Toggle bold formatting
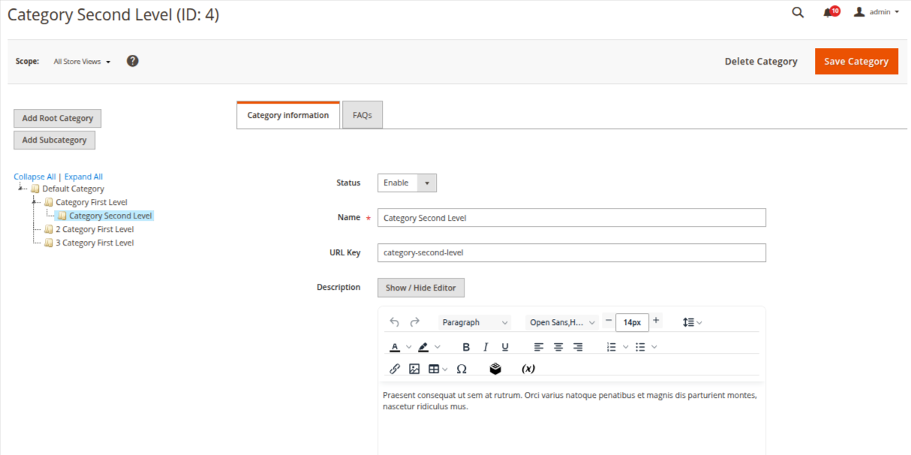 coord(466,347)
